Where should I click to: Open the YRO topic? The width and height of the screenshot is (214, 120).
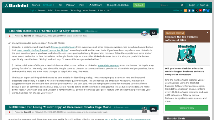point(109,11)
